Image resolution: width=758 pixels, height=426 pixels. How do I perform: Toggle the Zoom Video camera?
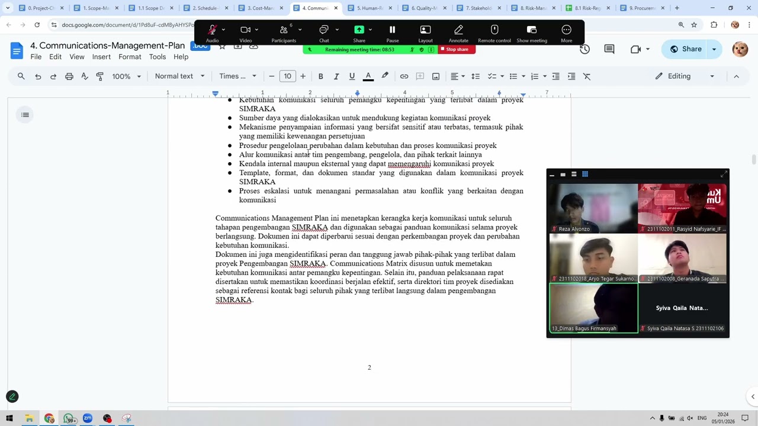coord(245,33)
